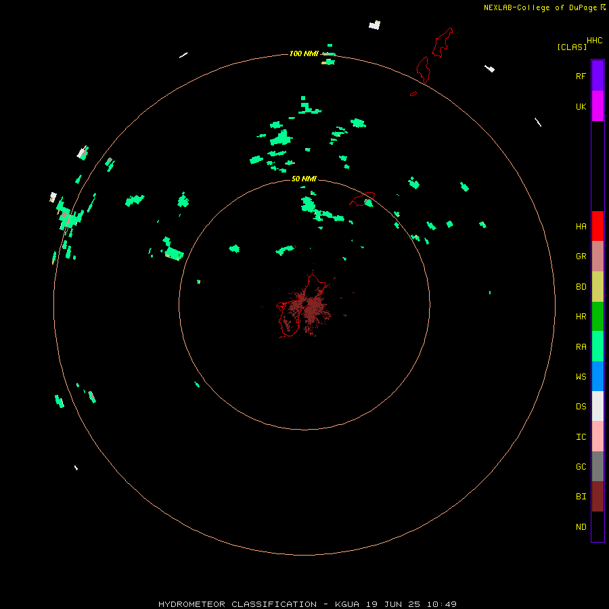Click the HR dark green legend swatch
Viewport: 609px width, 609px height.
click(597, 317)
